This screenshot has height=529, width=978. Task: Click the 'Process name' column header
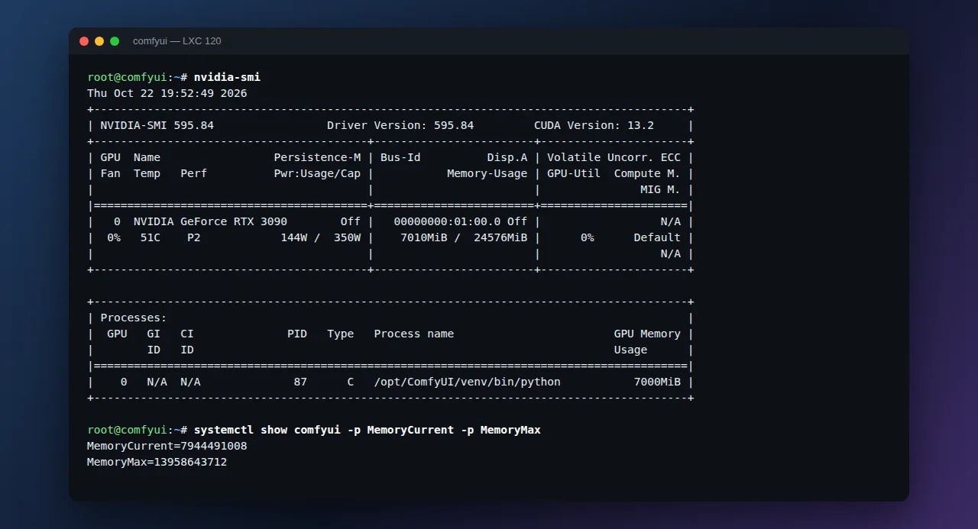click(414, 334)
